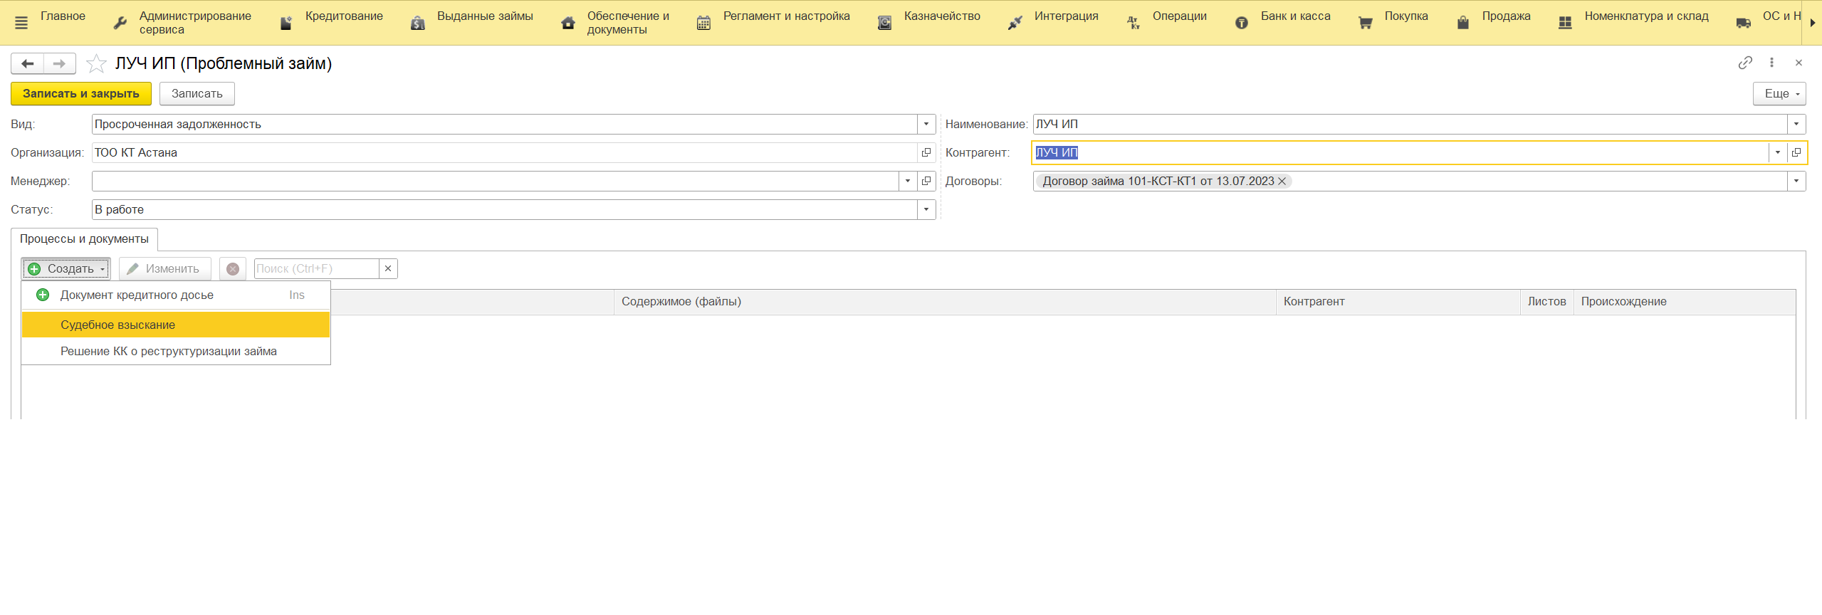Screen dimensions: 1822x615
Task: Click the forward navigation arrow
Action: pyautogui.click(x=59, y=64)
